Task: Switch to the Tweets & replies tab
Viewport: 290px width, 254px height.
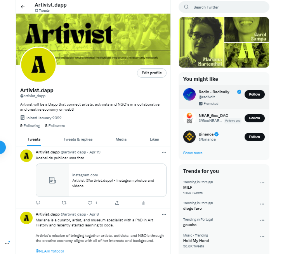Action: [x=78, y=139]
